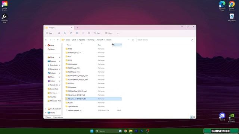Image resolution: width=239 pixels, height=134 pixels.
Task: Open Microsoft Edge desktop shortcut
Action: pos(222,6)
